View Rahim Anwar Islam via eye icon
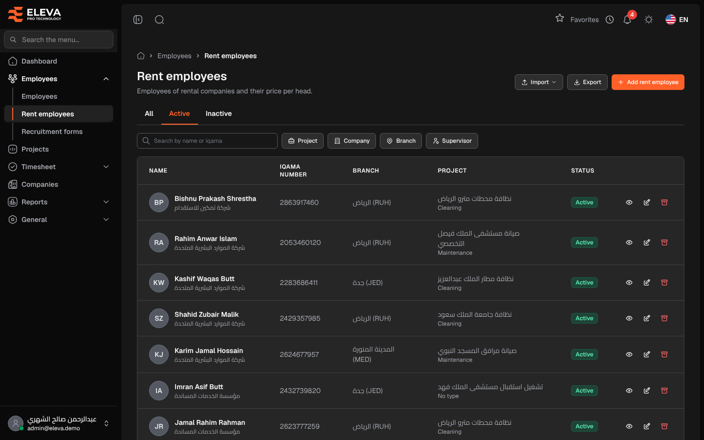This screenshot has width=704, height=440. tap(629, 242)
